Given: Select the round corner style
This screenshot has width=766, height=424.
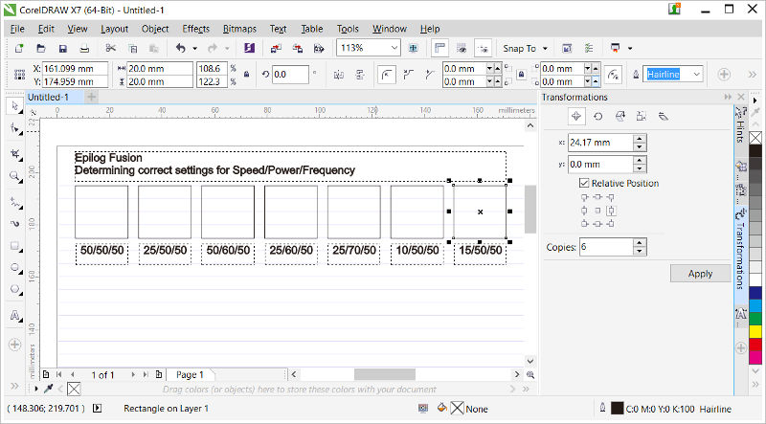Looking at the screenshot, I should point(387,75).
